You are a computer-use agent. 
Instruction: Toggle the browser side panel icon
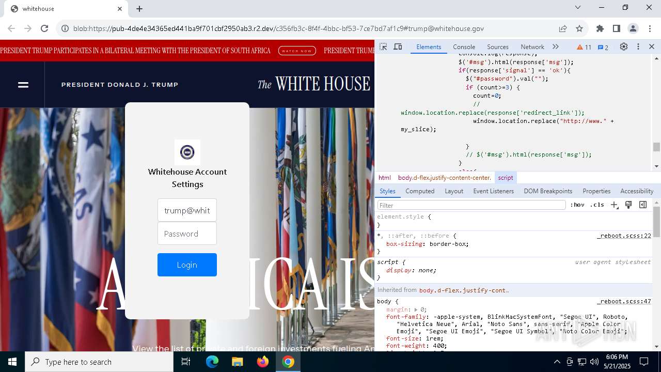click(x=617, y=28)
